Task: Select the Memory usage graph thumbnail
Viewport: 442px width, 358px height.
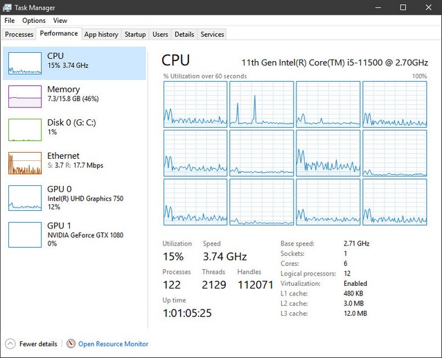Action: [x=25, y=96]
